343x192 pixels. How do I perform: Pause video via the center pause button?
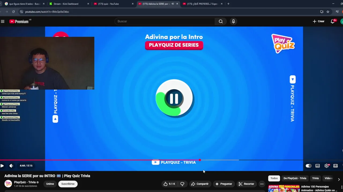[x=174, y=99]
